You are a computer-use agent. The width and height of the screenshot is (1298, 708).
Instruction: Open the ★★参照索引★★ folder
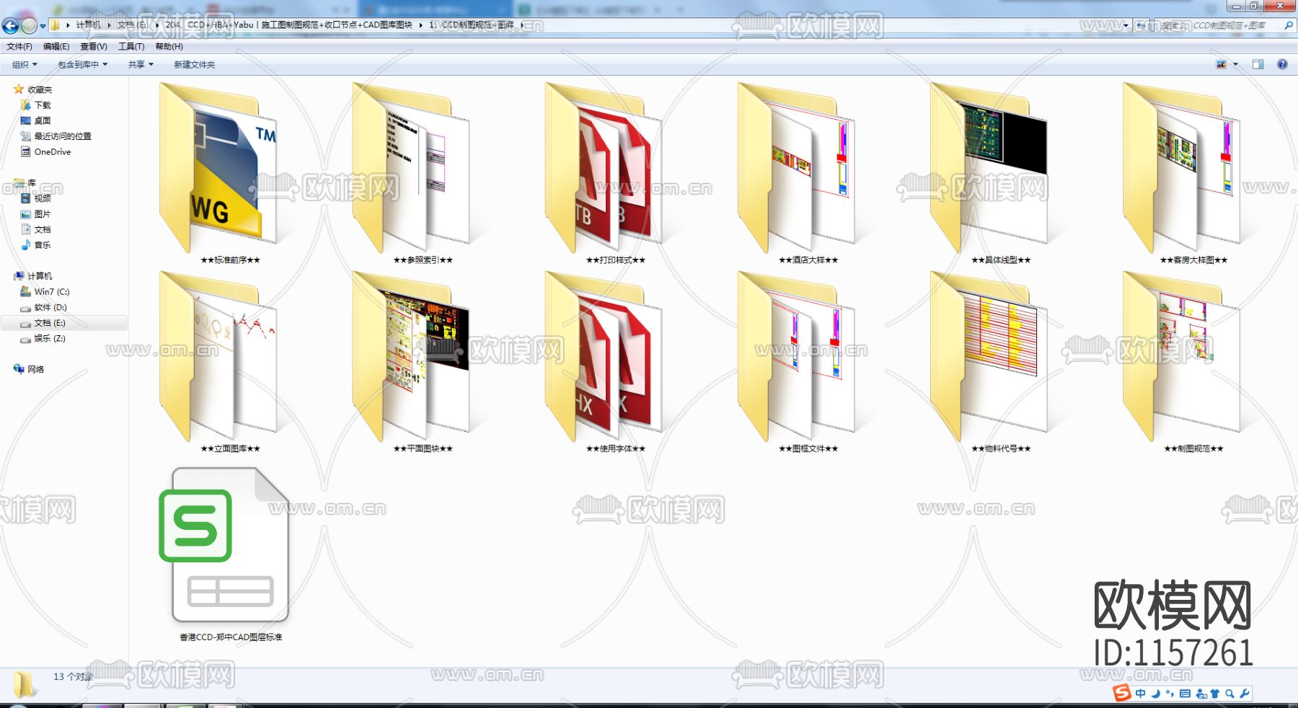tap(412, 167)
